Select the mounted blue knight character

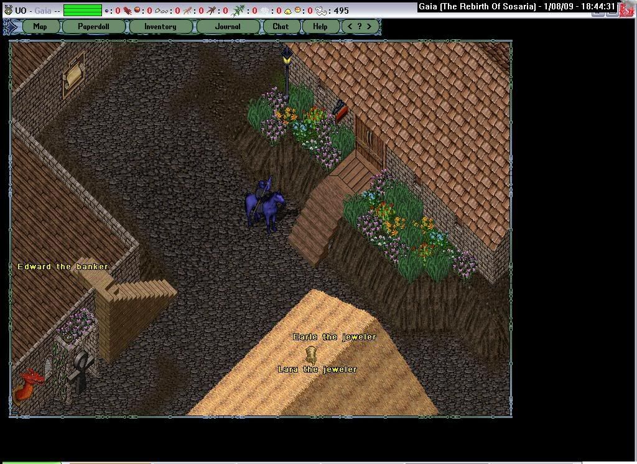264,205
